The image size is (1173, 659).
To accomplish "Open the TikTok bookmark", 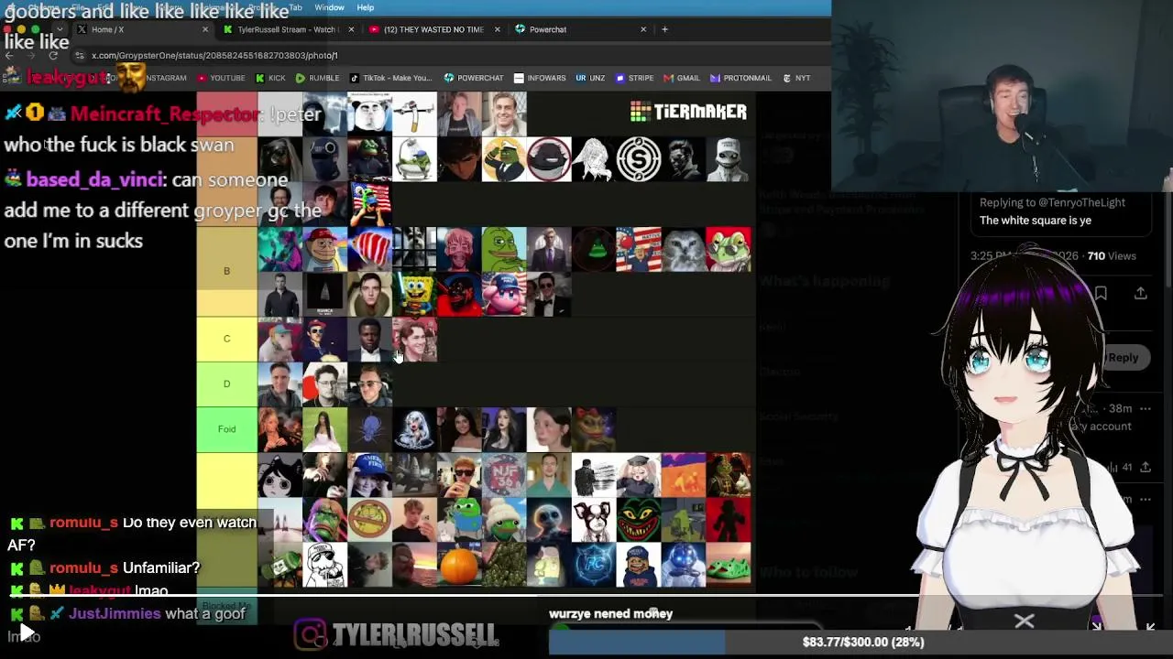I will 390,78.
